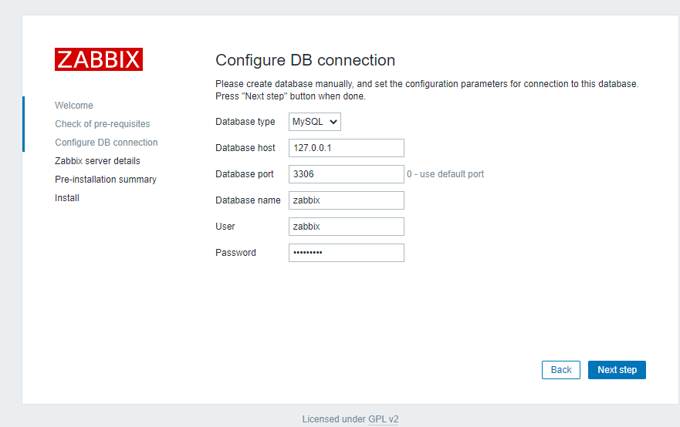This screenshot has height=427, width=680.
Task: Click the 'Licensed under' footer text
Action: coord(334,419)
